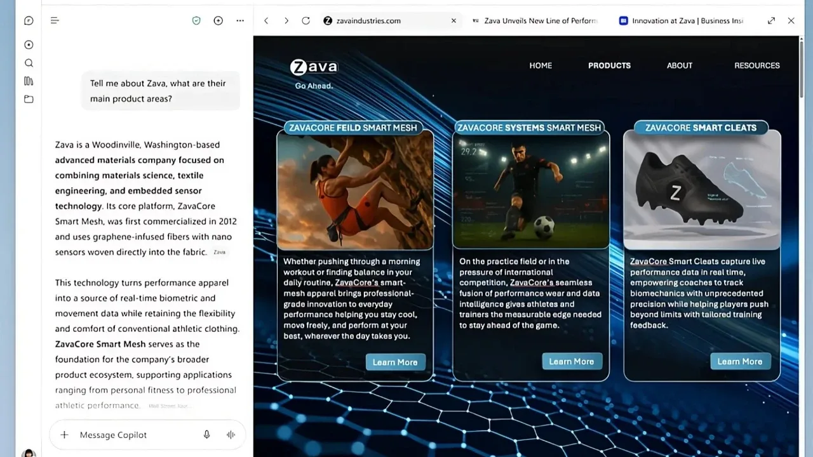813x457 pixels.
Task: Click 'advanced materials company focused on' text
Action: [x=139, y=160]
